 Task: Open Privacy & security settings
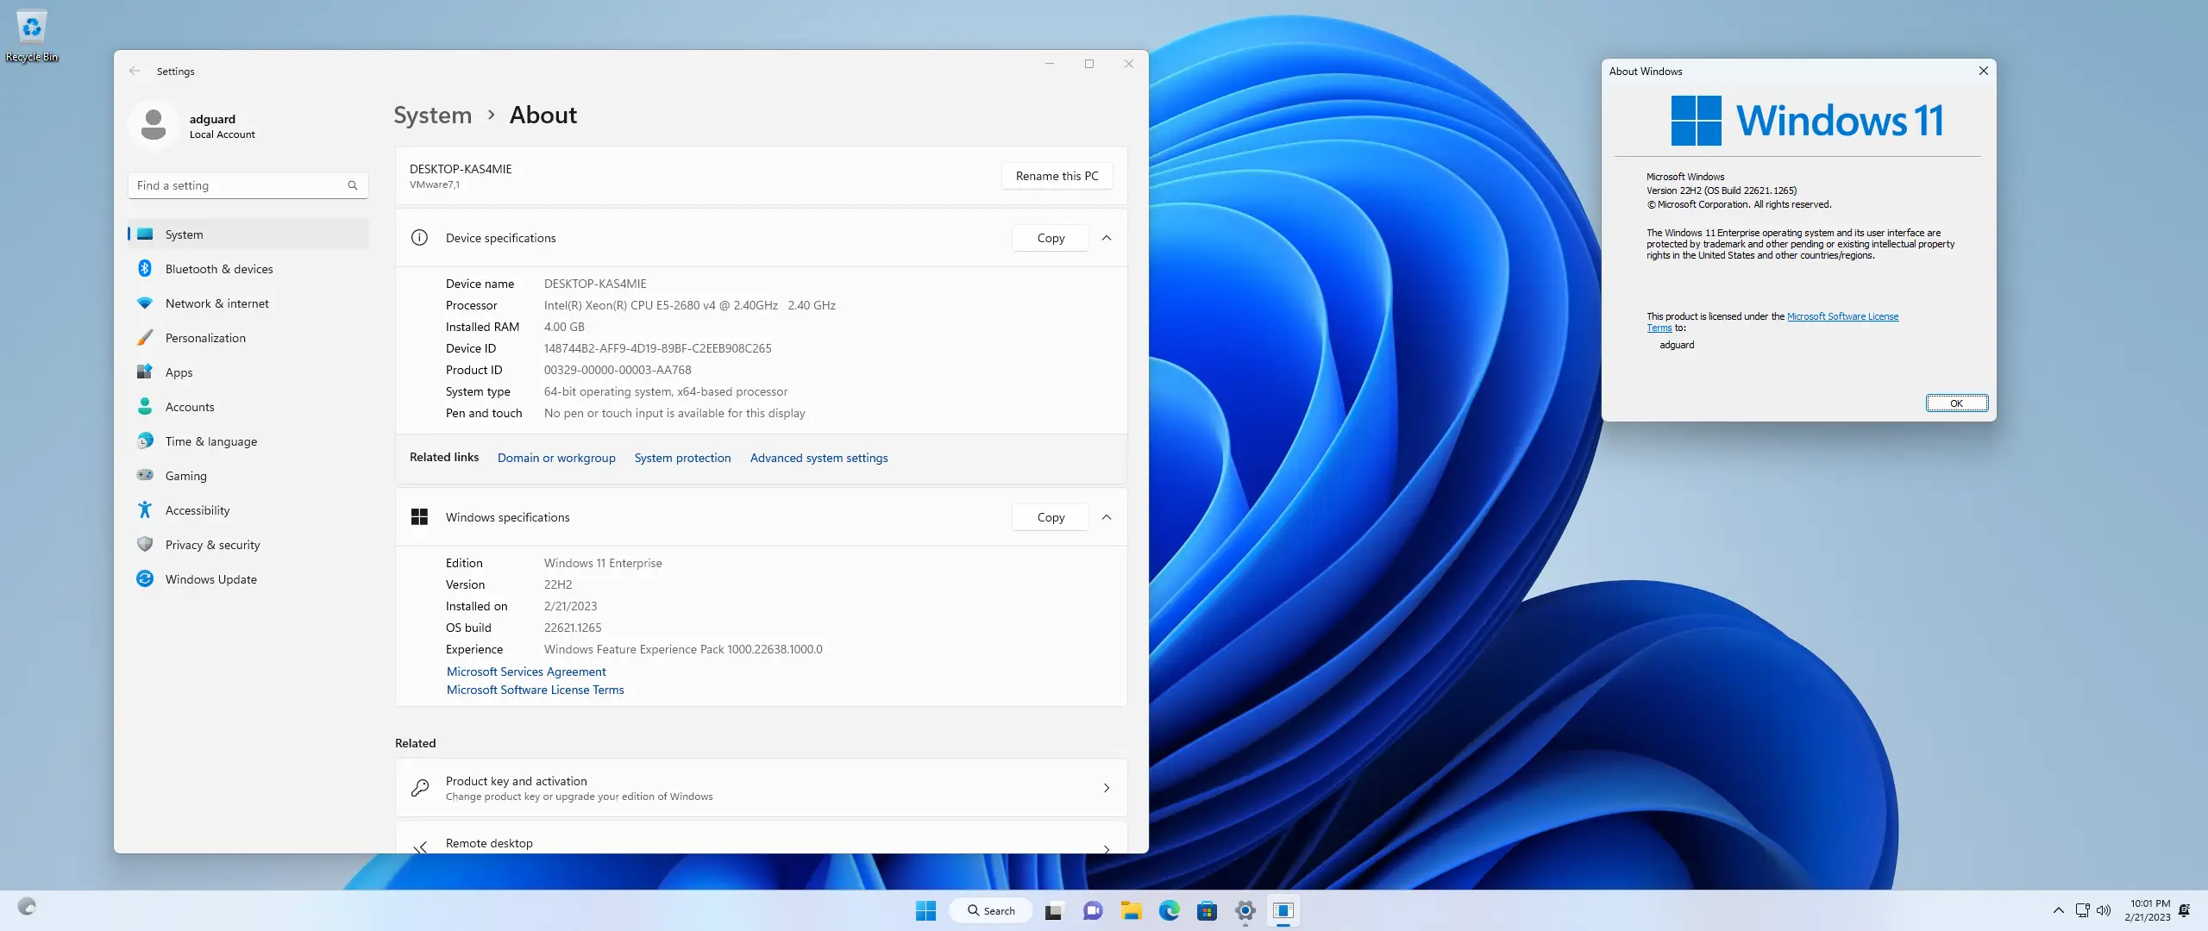(212, 544)
